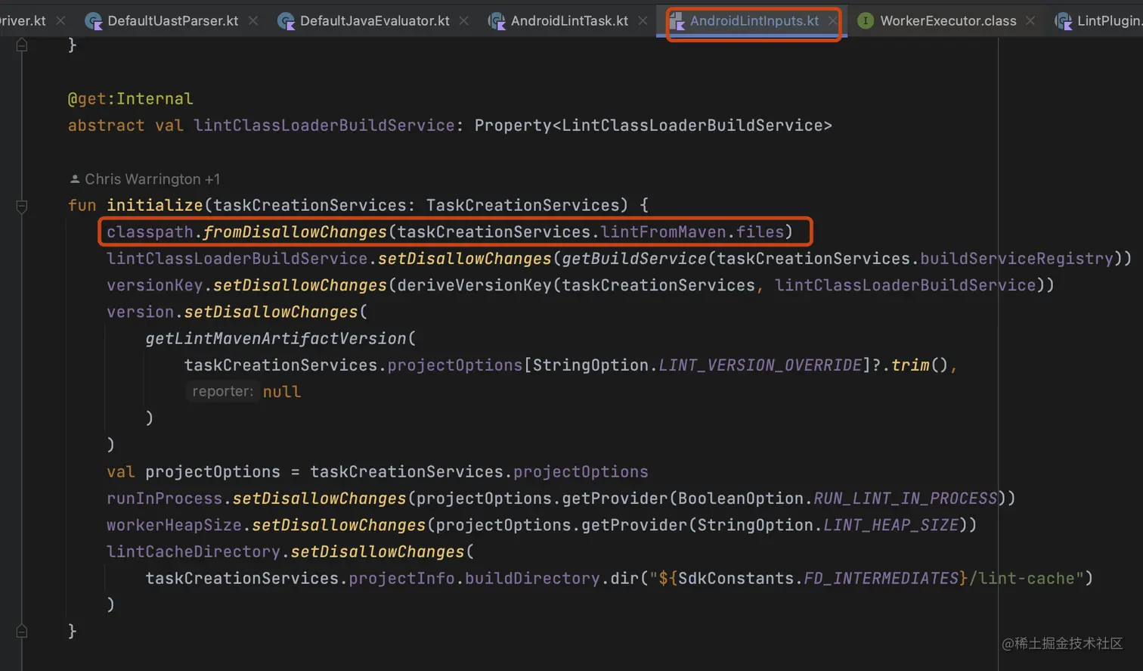
Task: Click the SdkConstants class reference
Action: (736, 579)
